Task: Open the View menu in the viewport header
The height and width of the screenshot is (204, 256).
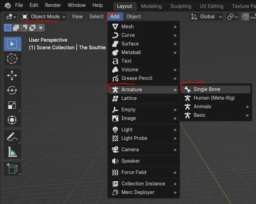Action: pos(77,17)
